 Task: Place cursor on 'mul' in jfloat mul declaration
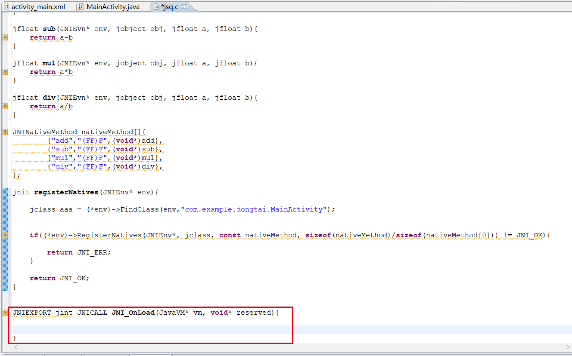coord(49,63)
